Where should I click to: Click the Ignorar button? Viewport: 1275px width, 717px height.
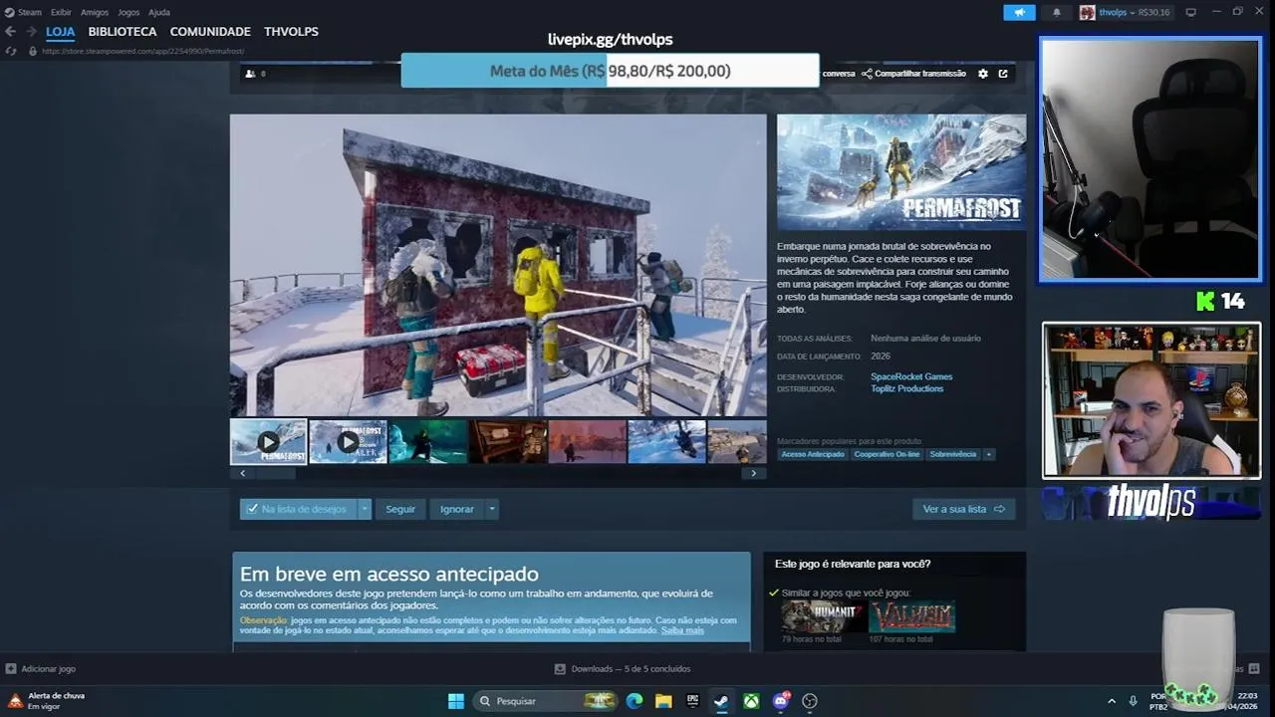click(457, 509)
